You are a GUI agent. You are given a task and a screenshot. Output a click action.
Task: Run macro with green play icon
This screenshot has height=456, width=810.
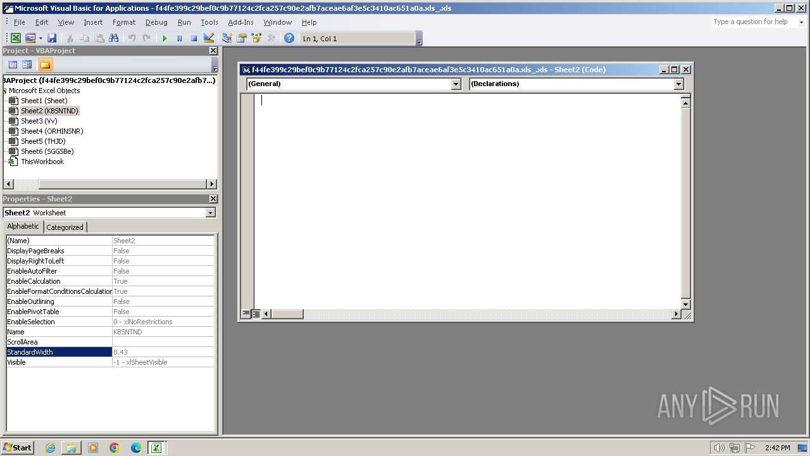[165, 39]
